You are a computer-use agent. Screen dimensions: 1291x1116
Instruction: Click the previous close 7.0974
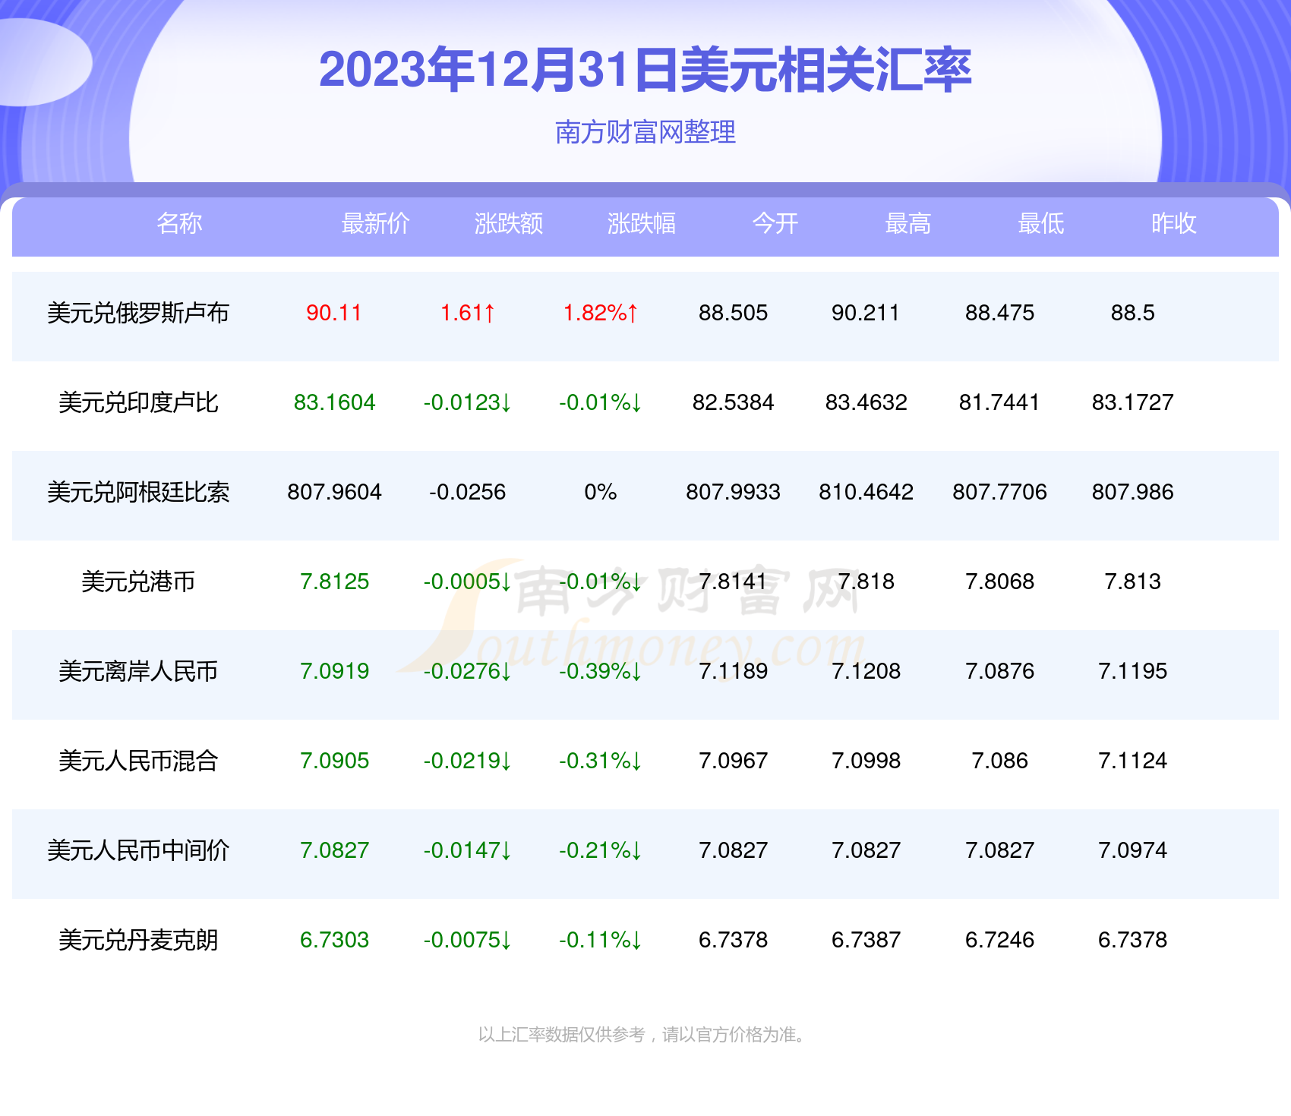1133,850
